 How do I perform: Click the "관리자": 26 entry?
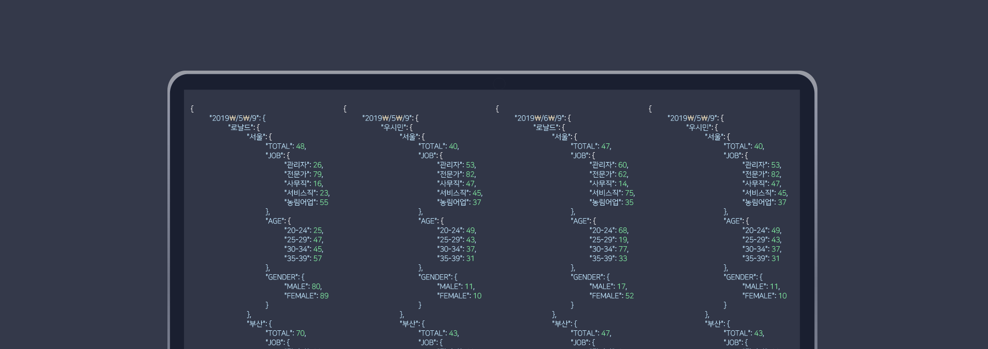(304, 165)
